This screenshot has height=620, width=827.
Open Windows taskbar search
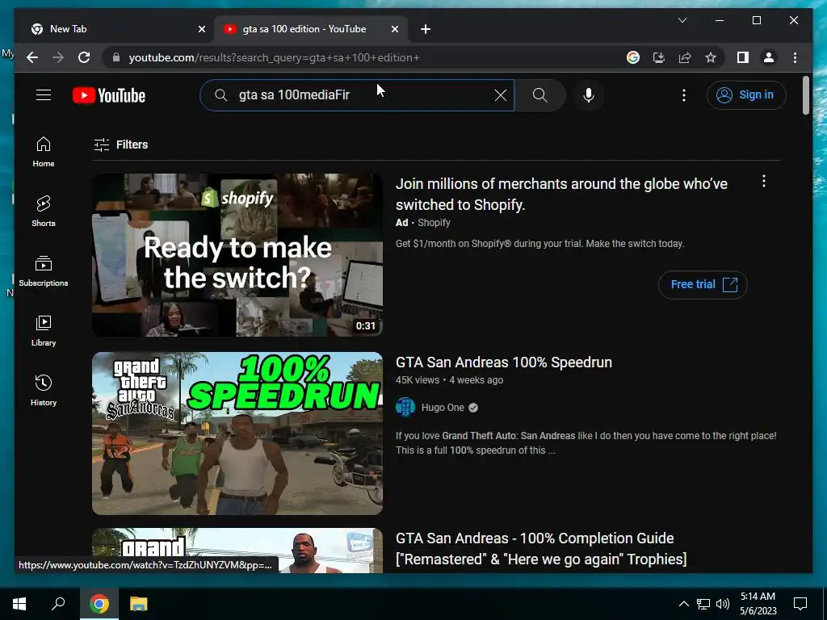pyautogui.click(x=58, y=604)
